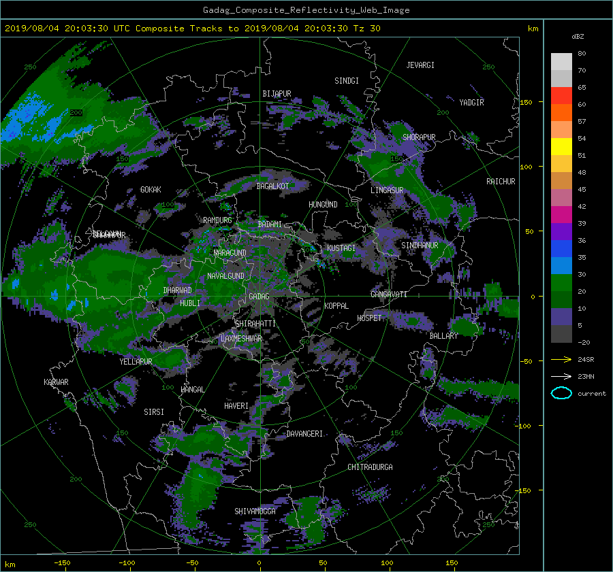Select the yellow 51–54 dBZ legend swatch

point(561,147)
